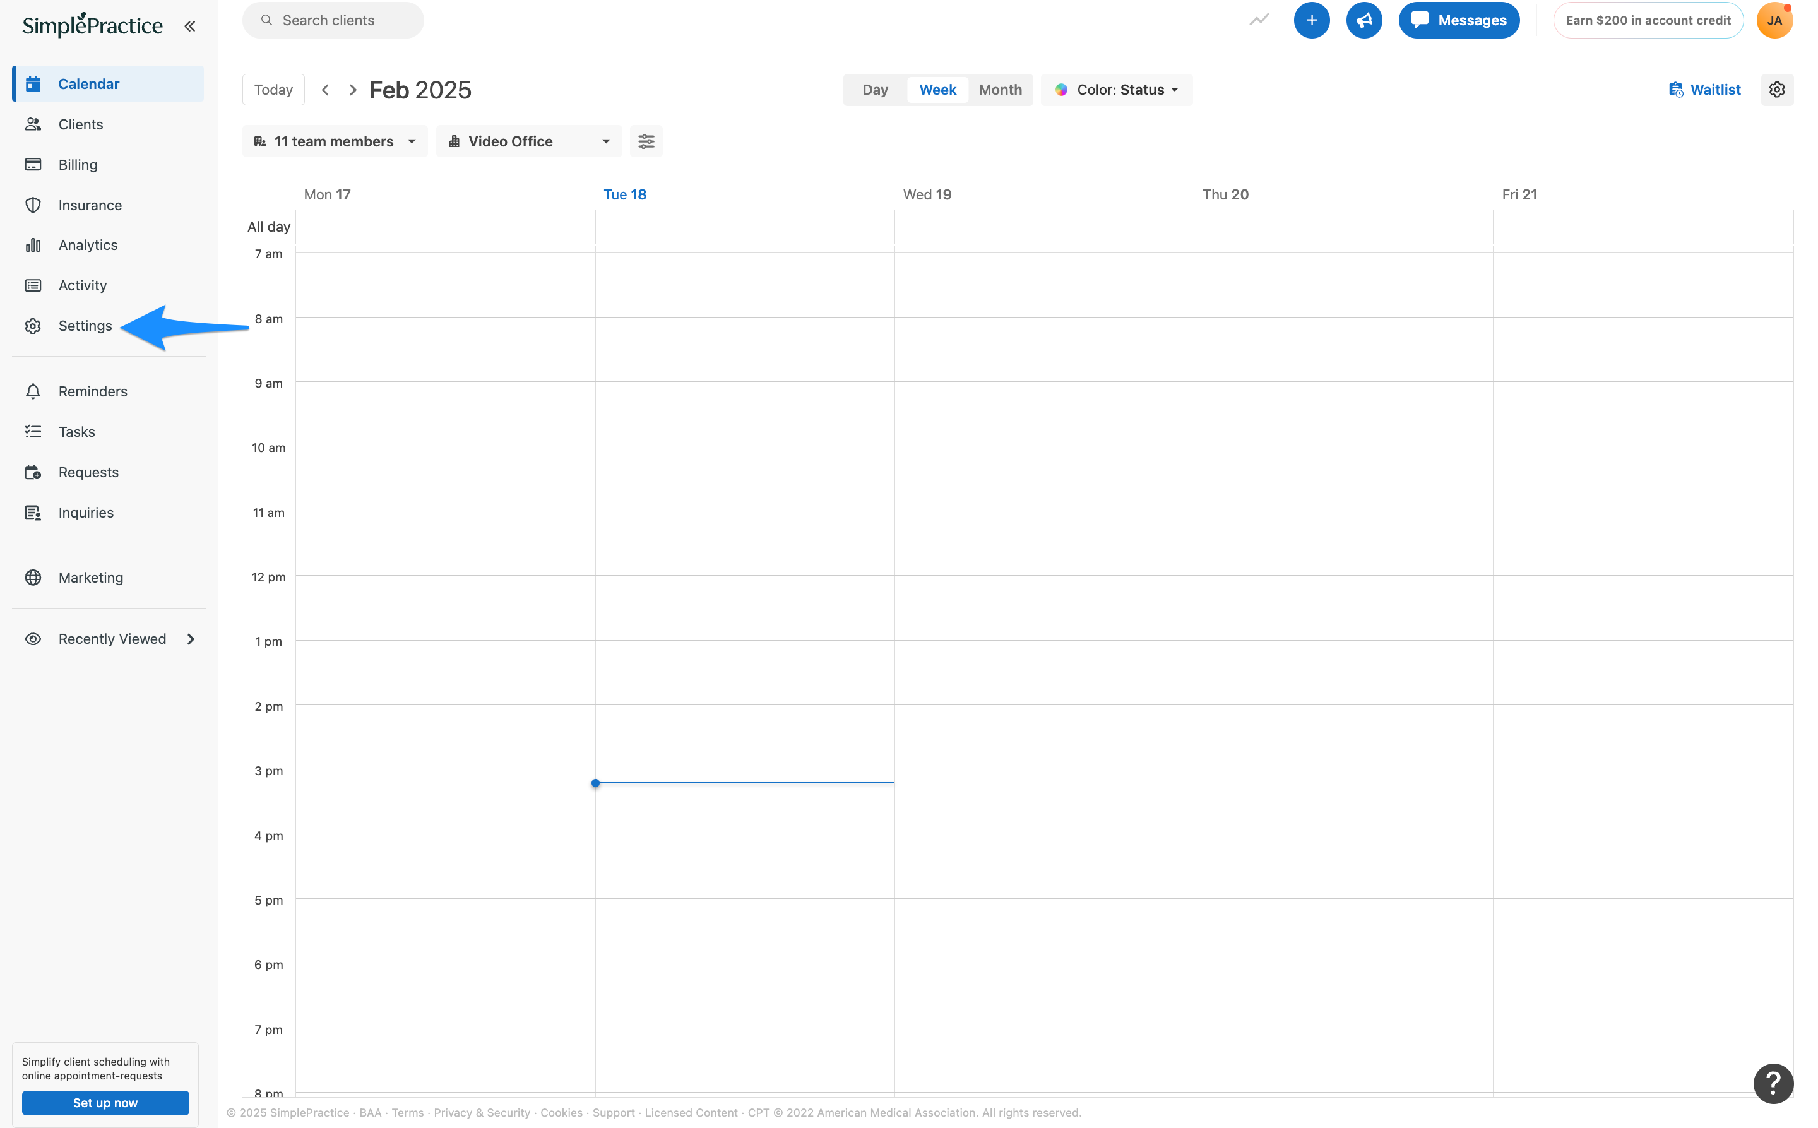
Task: Click the Calendar sidebar icon
Action: 33,83
